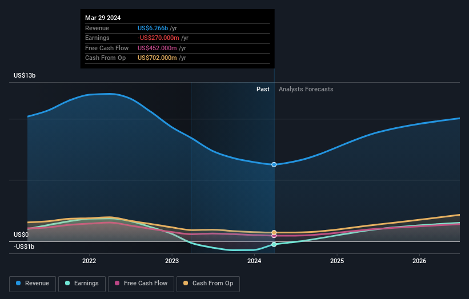Click the 2025 x-axis label
The width and height of the screenshot is (469, 299).
coord(337,261)
